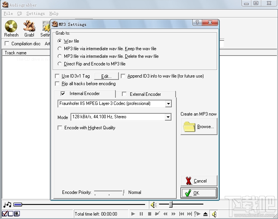Enable Rip all tracks before encoding checkbox

point(57,84)
